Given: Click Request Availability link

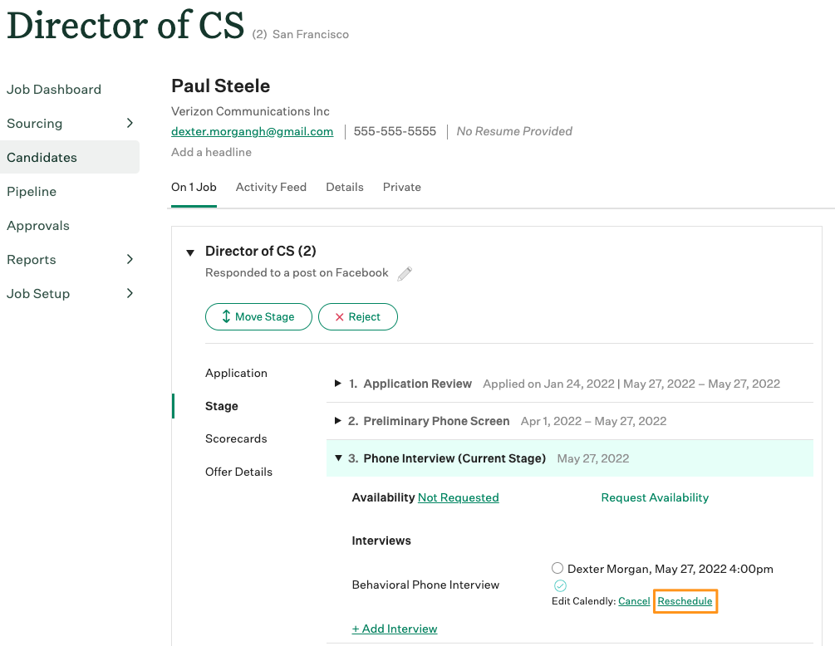Looking at the screenshot, I should (x=655, y=497).
